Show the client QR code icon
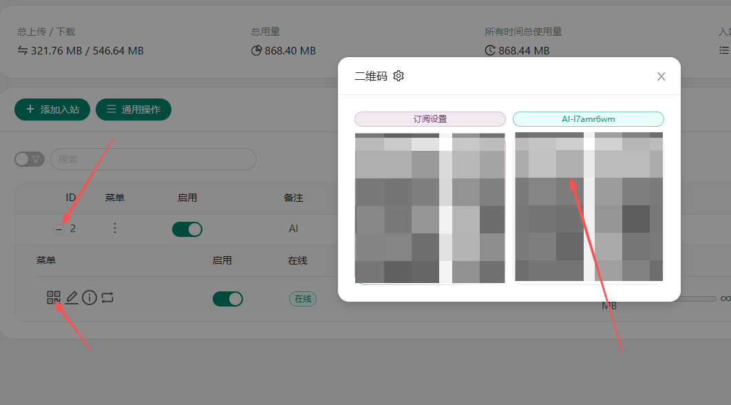 54,298
